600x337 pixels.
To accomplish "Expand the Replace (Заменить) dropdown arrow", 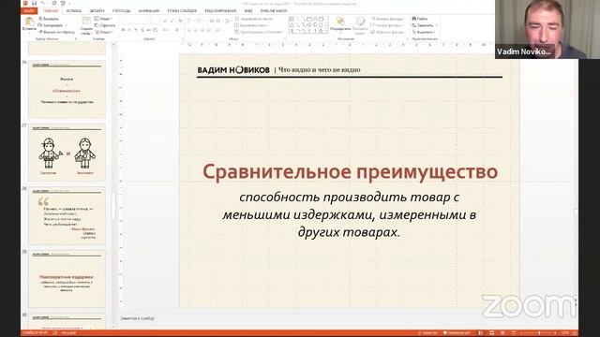I will [437, 25].
